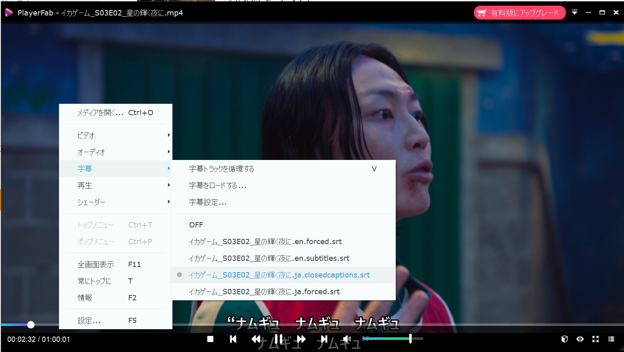Select the en.subtitles.srt subtitle track
624x352 pixels.
[283, 258]
